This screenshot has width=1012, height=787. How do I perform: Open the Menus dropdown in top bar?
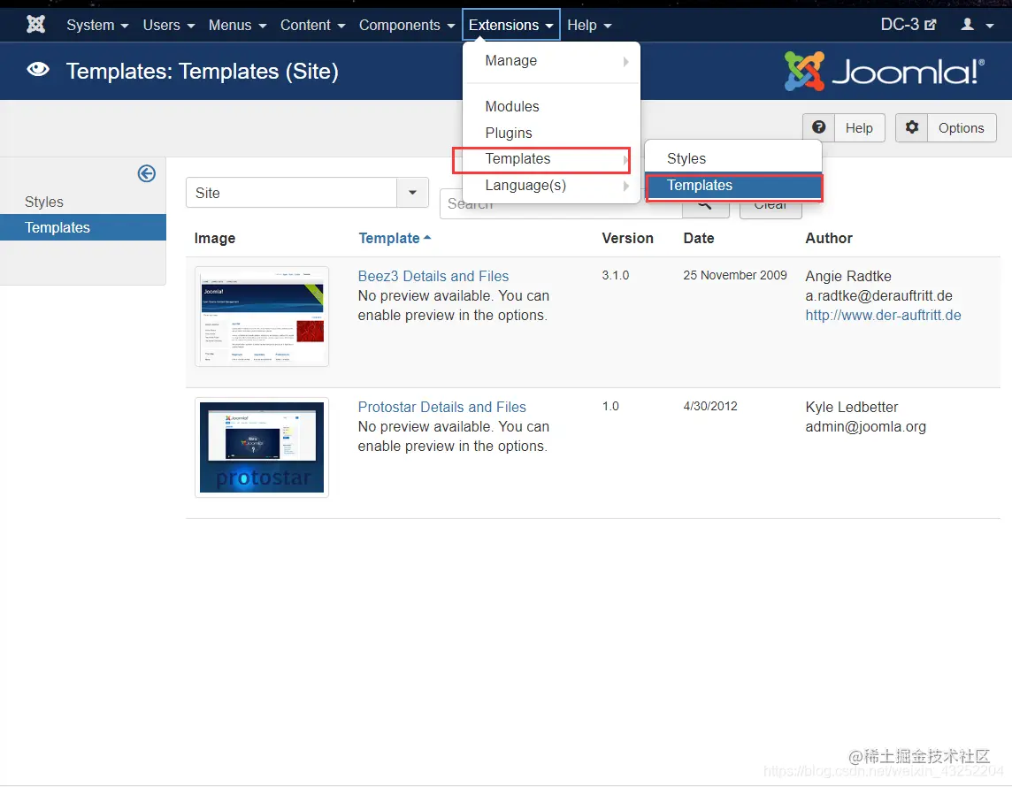[x=237, y=25]
